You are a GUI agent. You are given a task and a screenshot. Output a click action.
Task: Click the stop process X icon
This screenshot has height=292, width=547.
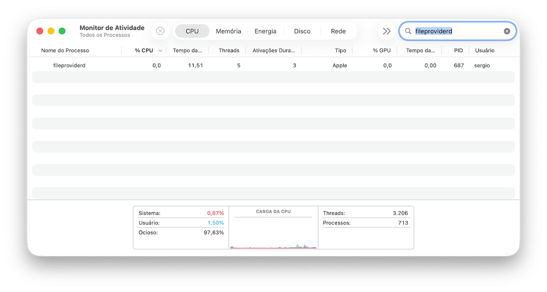click(160, 31)
